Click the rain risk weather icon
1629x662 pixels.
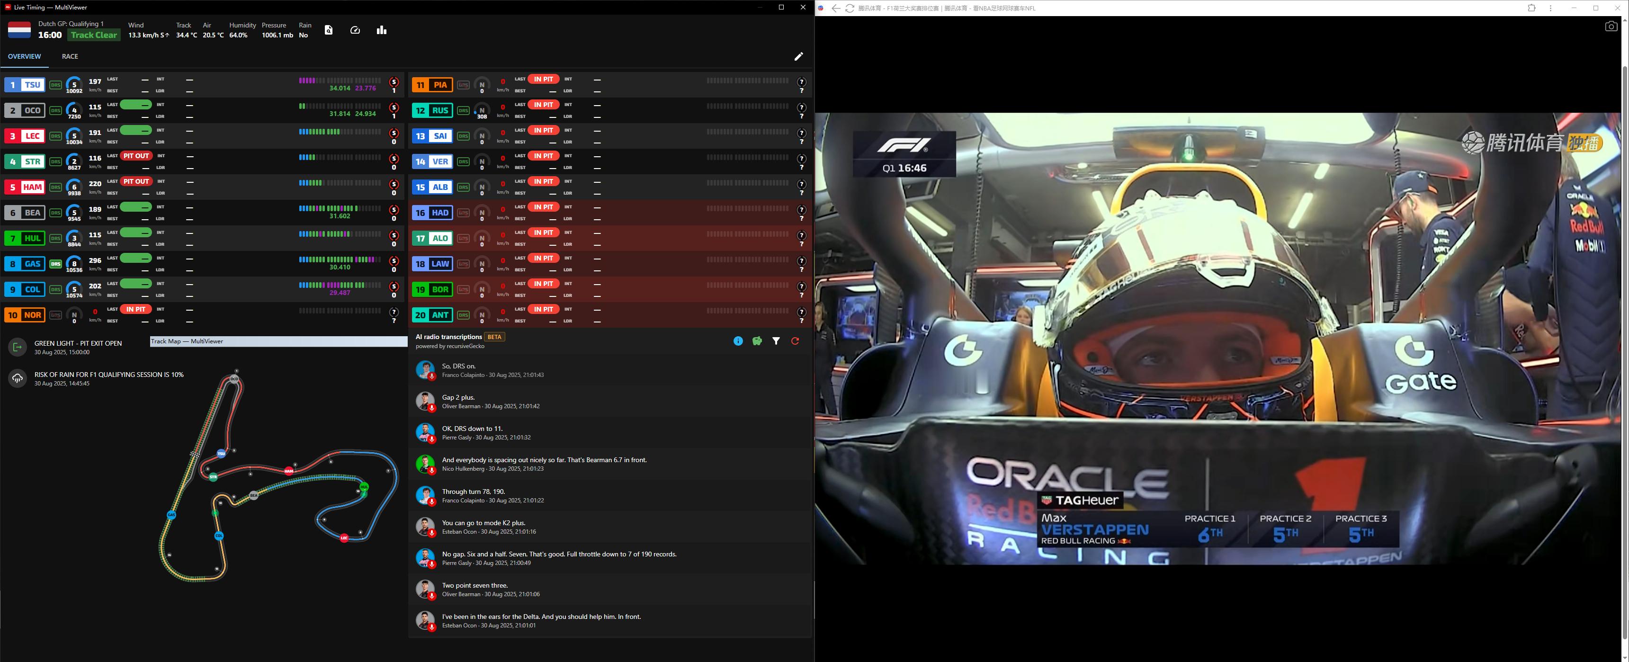17,378
